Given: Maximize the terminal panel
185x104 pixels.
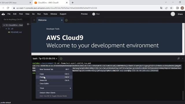Looking at the screenshot, I should pyautogui.click(x=179, y=59).
